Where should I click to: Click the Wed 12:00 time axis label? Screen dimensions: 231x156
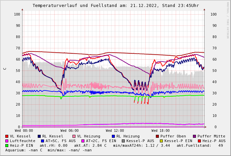tap(115, 130)
